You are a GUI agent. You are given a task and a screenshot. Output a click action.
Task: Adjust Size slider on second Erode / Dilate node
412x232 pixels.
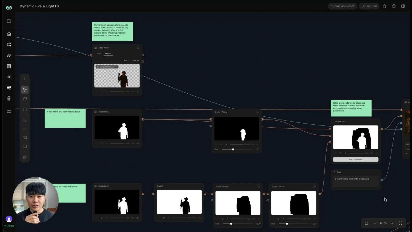click(x=231, y=224)
